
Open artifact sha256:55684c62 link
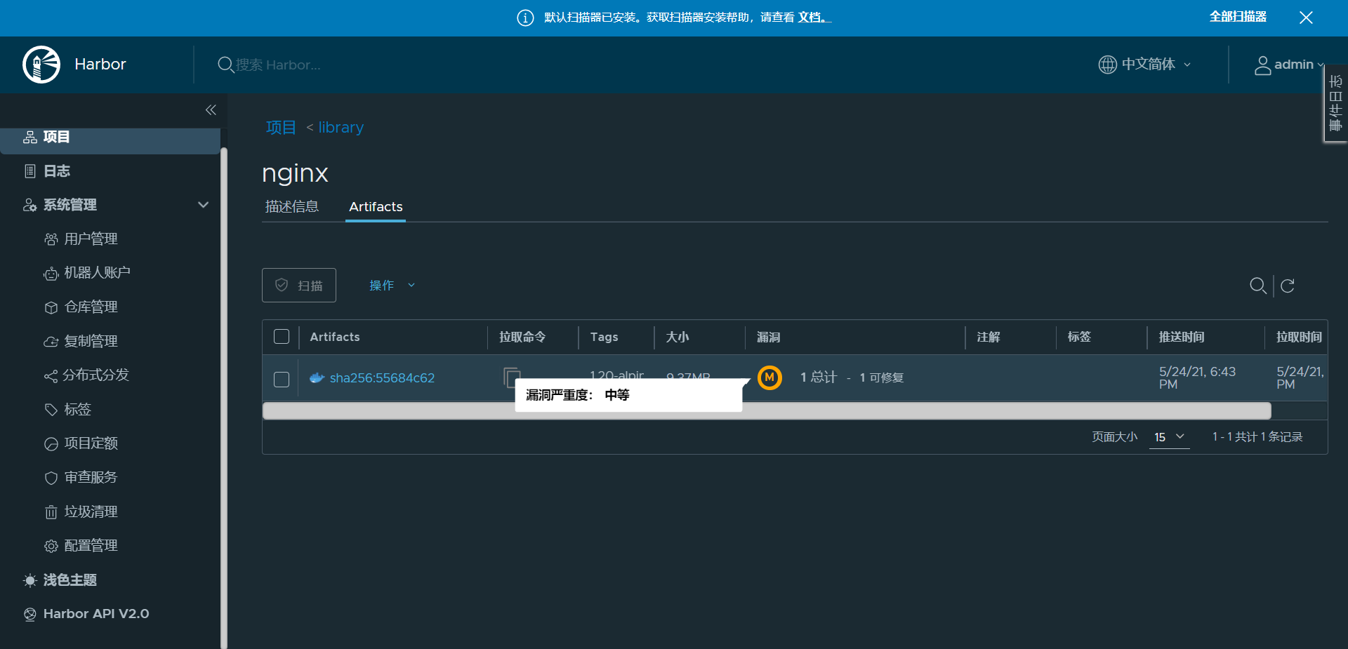click(x=382, y=377)
